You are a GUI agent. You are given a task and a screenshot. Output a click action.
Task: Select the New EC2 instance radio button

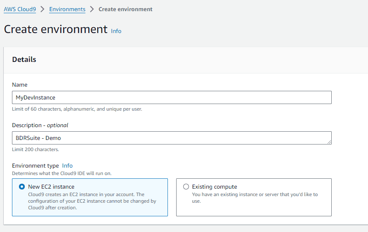[x=22, y=187]
